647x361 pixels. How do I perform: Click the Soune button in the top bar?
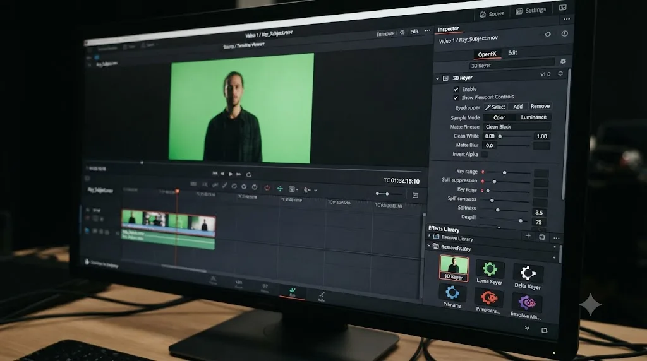click(492, 14)
